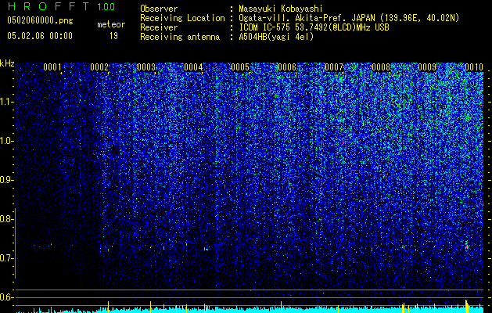Click time marker 0001
The width and height of the screenshot is (492, 313).
pyautogui.click(x=52, y=67)
